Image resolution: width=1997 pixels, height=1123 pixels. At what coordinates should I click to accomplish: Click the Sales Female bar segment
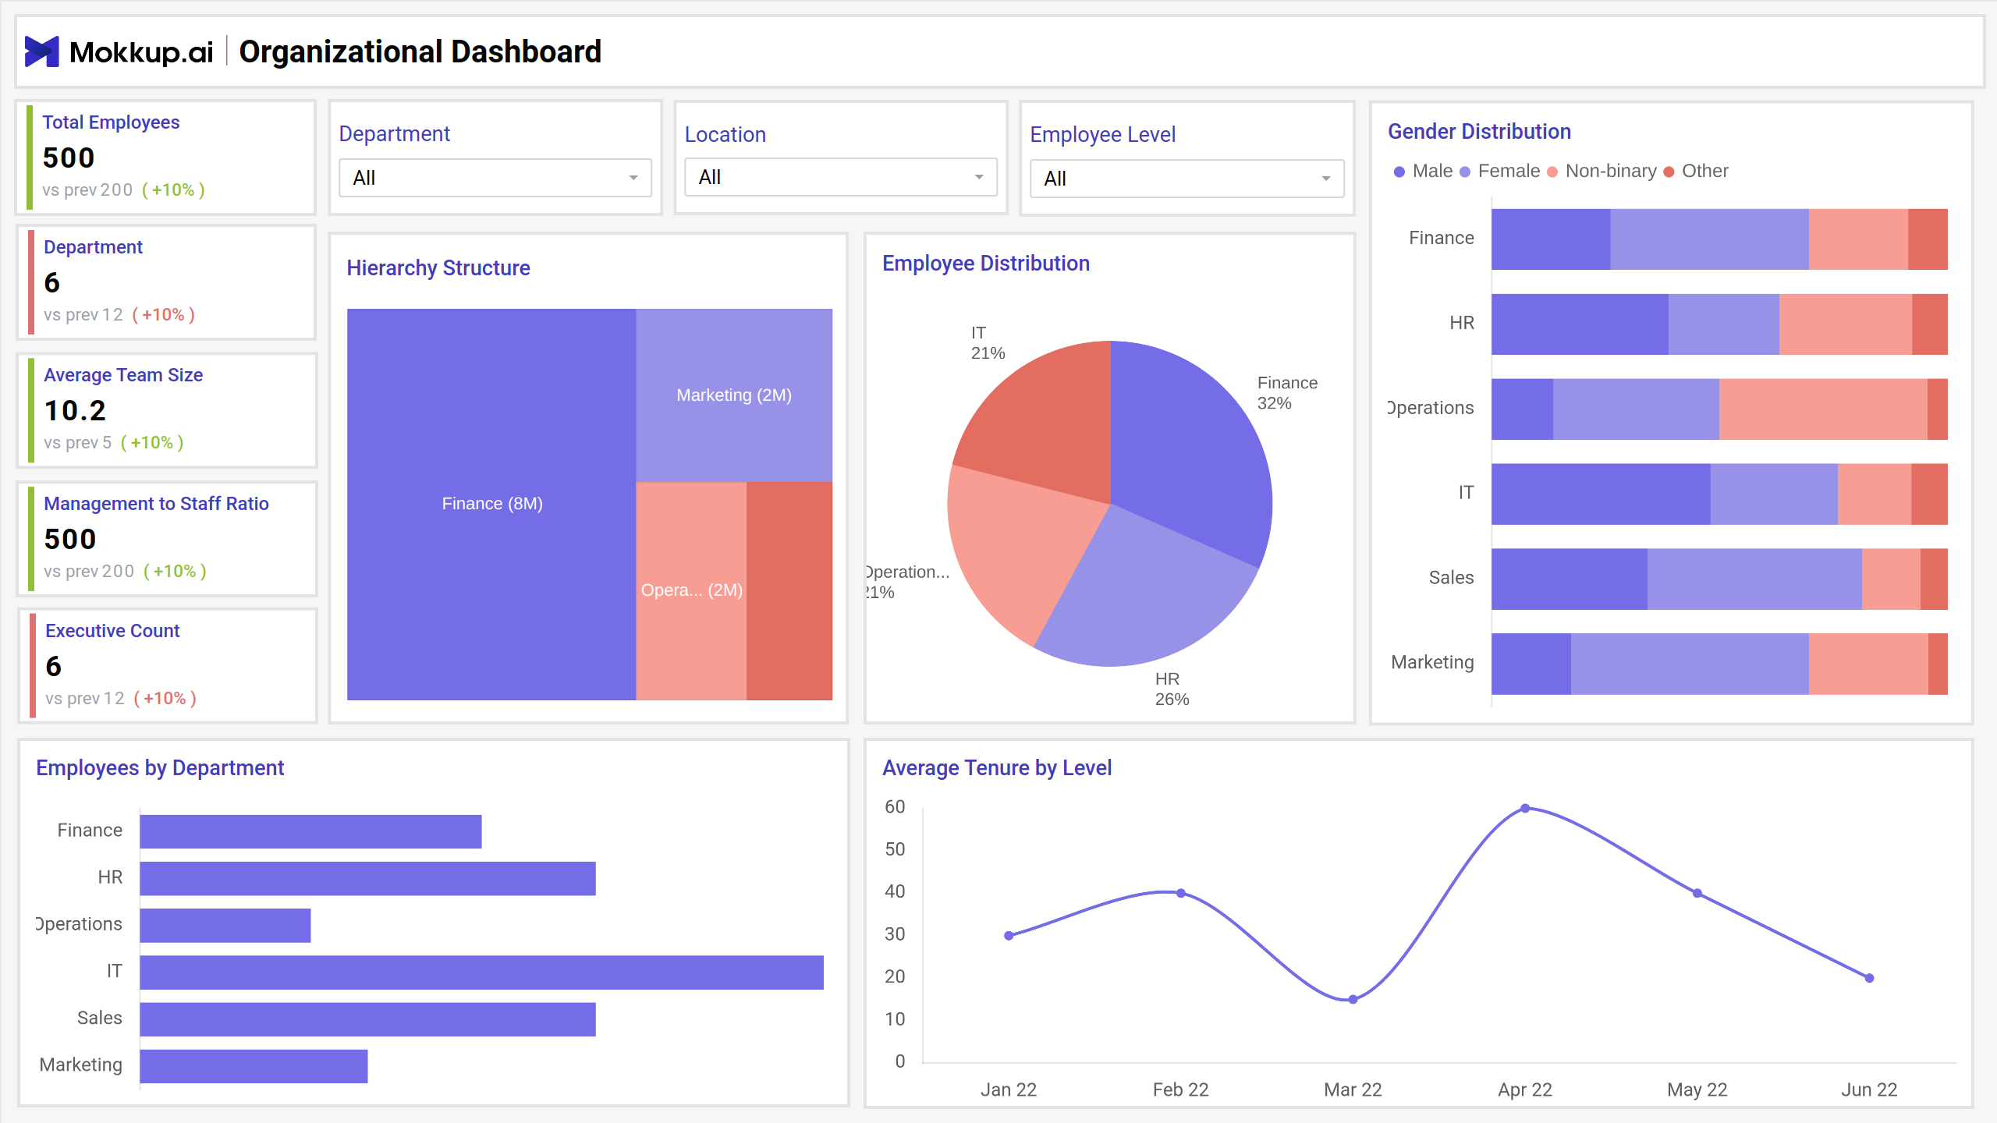(x=1754, y=579)
